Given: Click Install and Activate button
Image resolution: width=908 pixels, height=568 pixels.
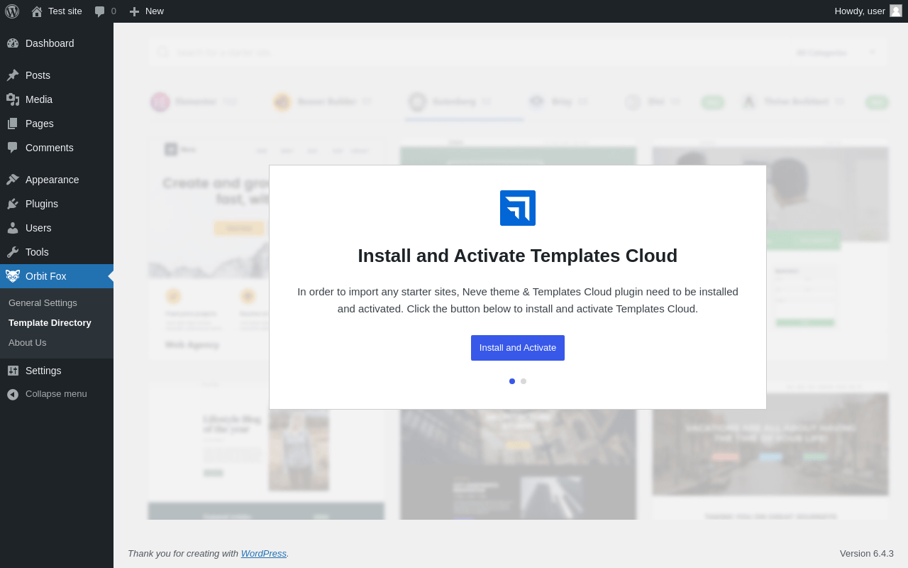Looking at the screenshot, I should pos(518,348).
